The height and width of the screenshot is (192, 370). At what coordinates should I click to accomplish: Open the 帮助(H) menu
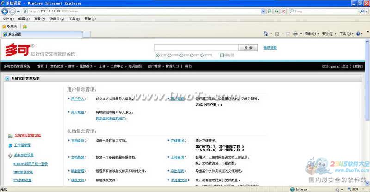[90, 19]
